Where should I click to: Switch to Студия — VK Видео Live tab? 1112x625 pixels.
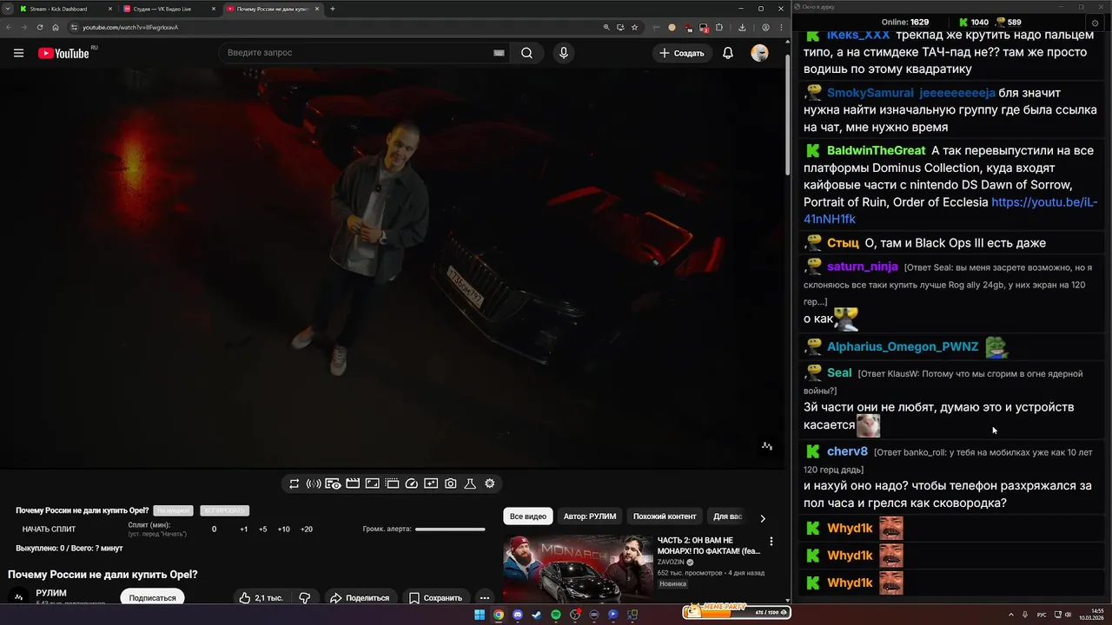click(x=169, y=9)
